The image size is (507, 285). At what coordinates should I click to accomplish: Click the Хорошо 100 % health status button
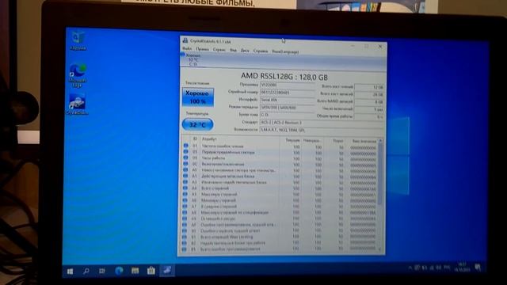click(x=197, y=97)
